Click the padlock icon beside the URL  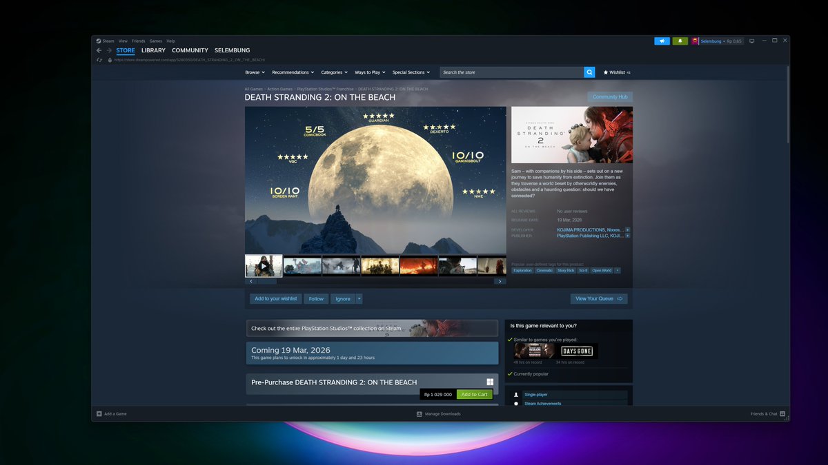110,60
